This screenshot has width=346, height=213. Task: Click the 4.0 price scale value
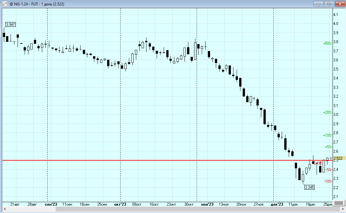tap(335, 24)
